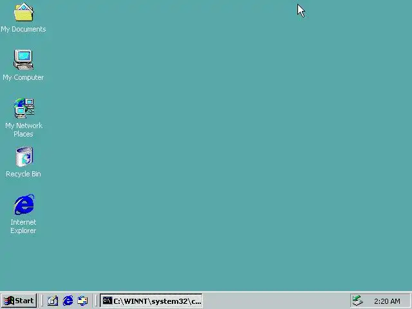Launch Internet Explorer from Quick Launch

pyautogui.click(x=68, y=301)
